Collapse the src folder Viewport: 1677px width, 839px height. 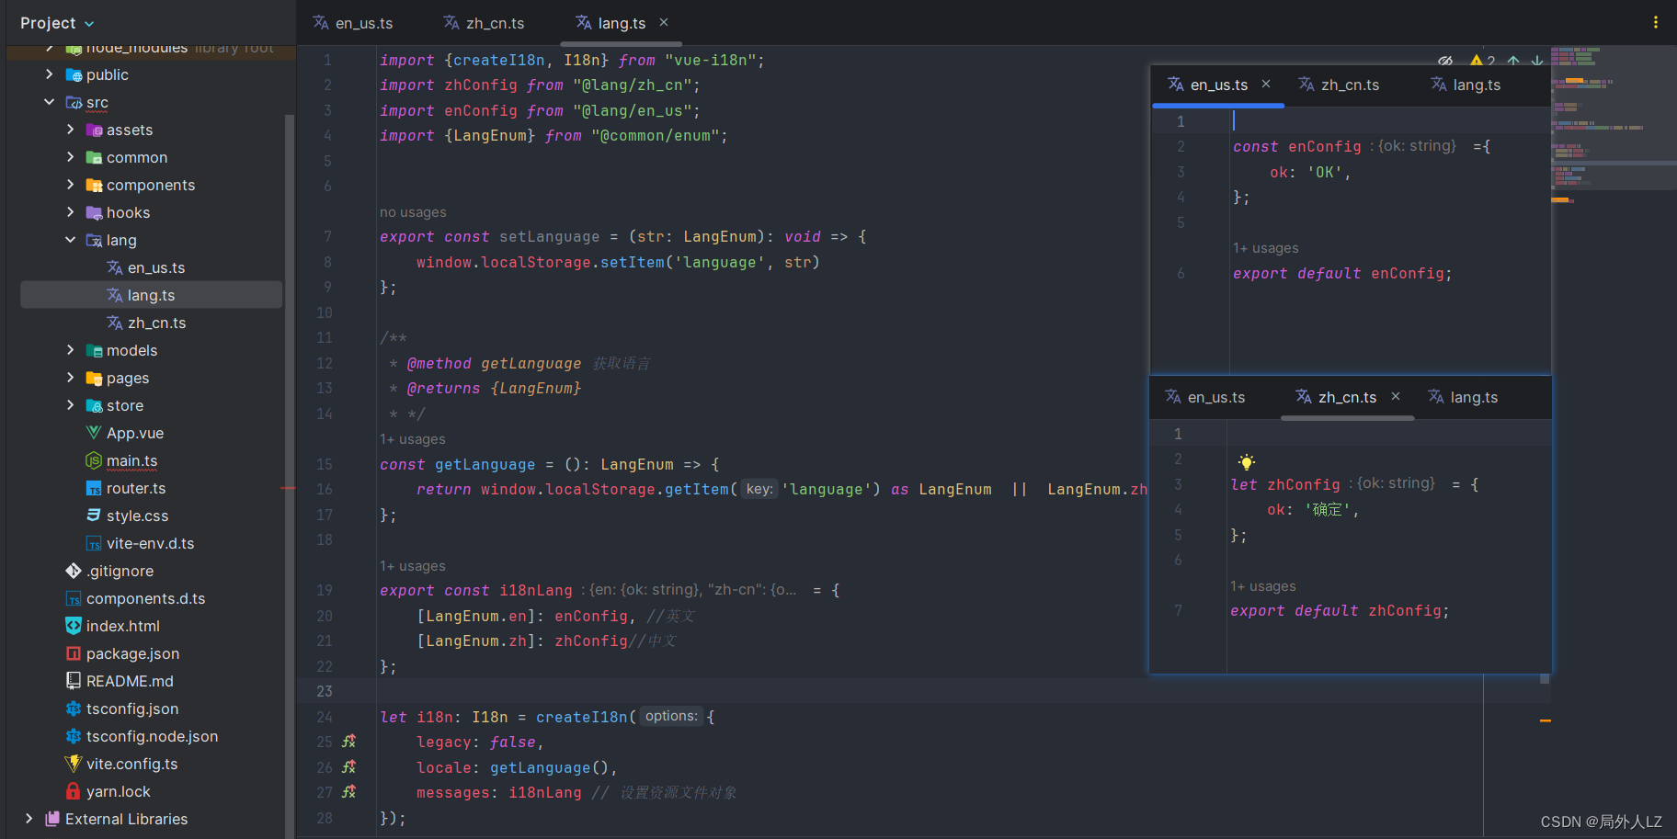coord(50,102)
